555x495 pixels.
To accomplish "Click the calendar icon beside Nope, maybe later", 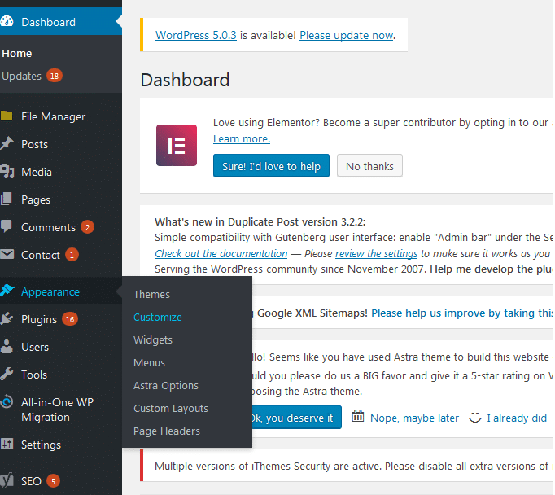I will tap(357, 416).
